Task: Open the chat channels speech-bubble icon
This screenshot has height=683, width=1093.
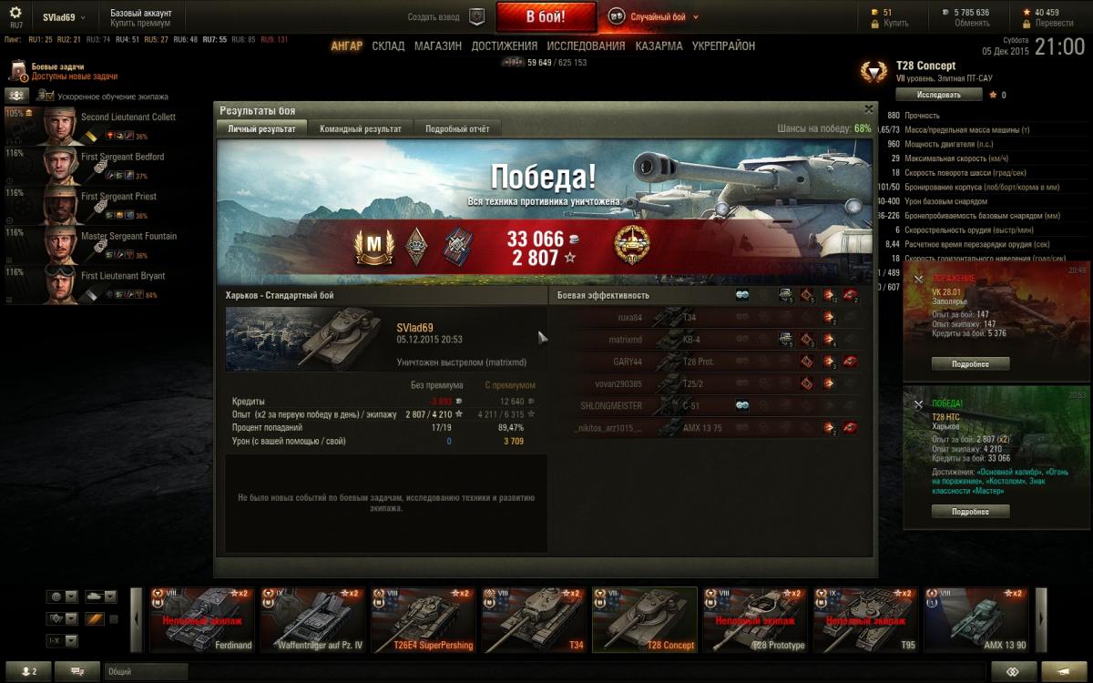Action: [77, 671]
